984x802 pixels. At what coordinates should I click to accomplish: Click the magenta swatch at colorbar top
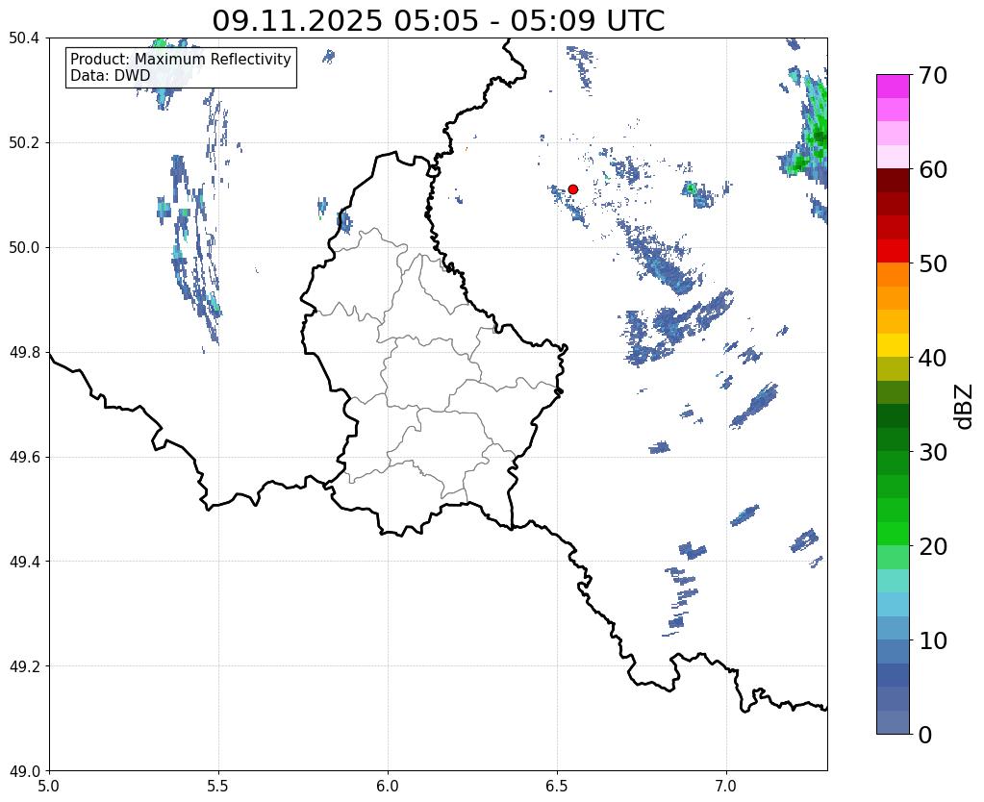point(893,87)
